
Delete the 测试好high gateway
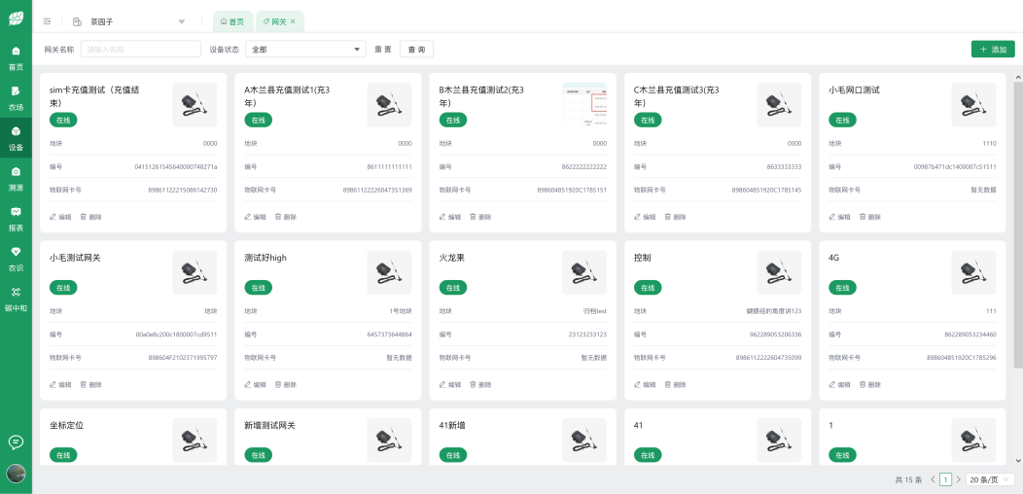pos(285,384)
